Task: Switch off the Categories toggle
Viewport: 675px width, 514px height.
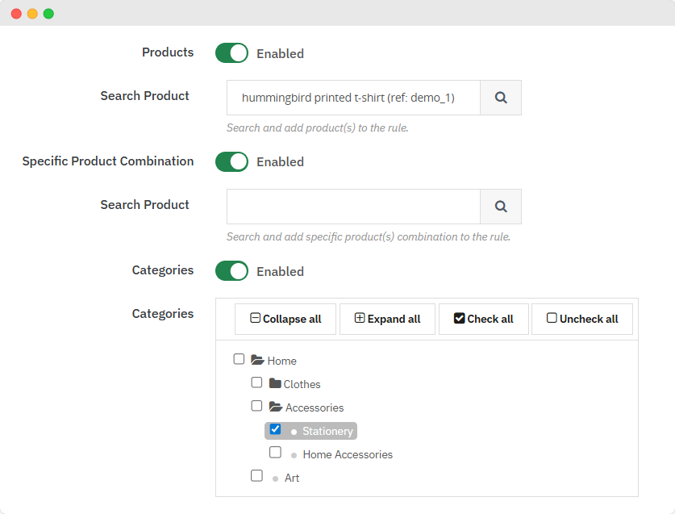Action: click(x=231, y=271)
